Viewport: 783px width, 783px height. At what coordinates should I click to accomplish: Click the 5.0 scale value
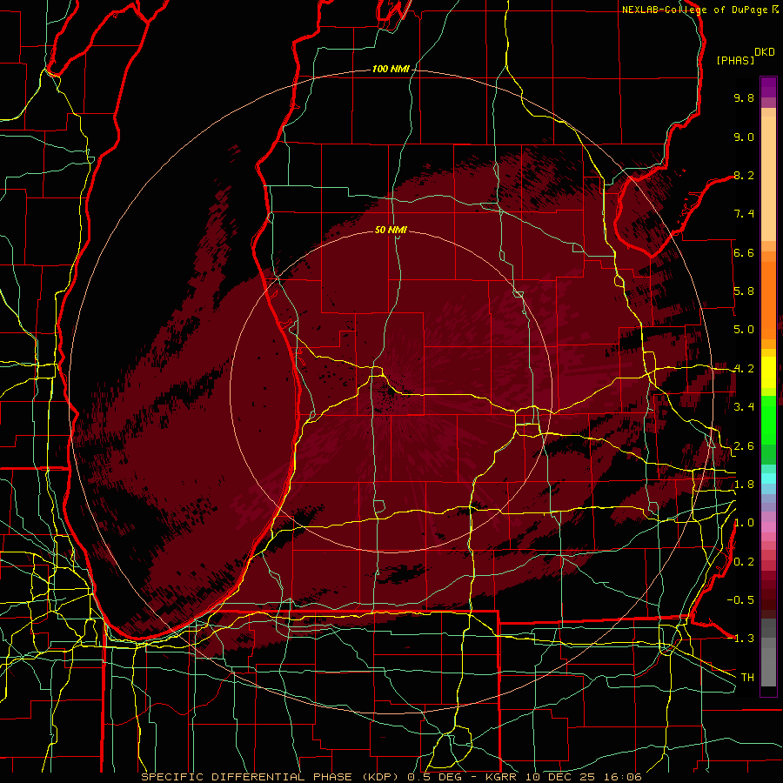click(x=744, y=330)
